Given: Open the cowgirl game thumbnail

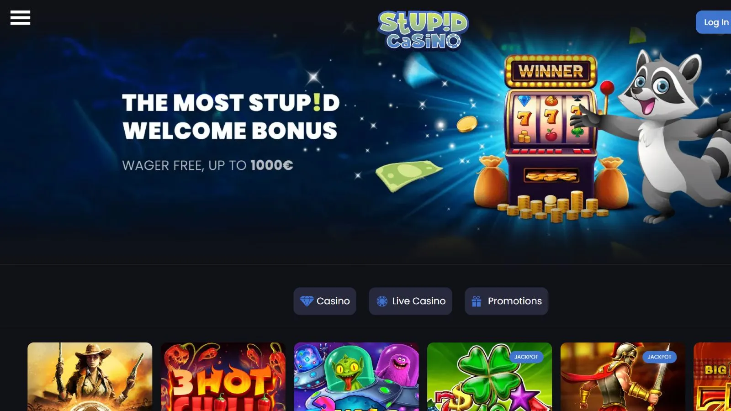Looking at the screenshot, I should point(90,377).
